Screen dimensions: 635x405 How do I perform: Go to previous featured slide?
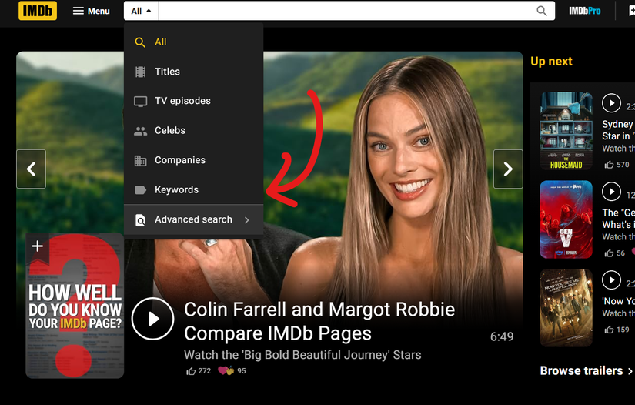(31, 169)
